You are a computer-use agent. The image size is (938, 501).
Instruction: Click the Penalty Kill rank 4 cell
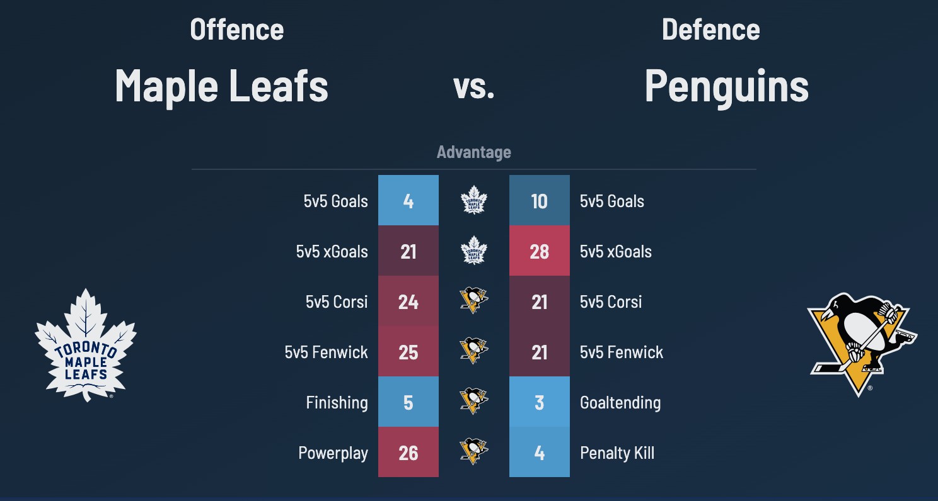click(x=540, y=453)
